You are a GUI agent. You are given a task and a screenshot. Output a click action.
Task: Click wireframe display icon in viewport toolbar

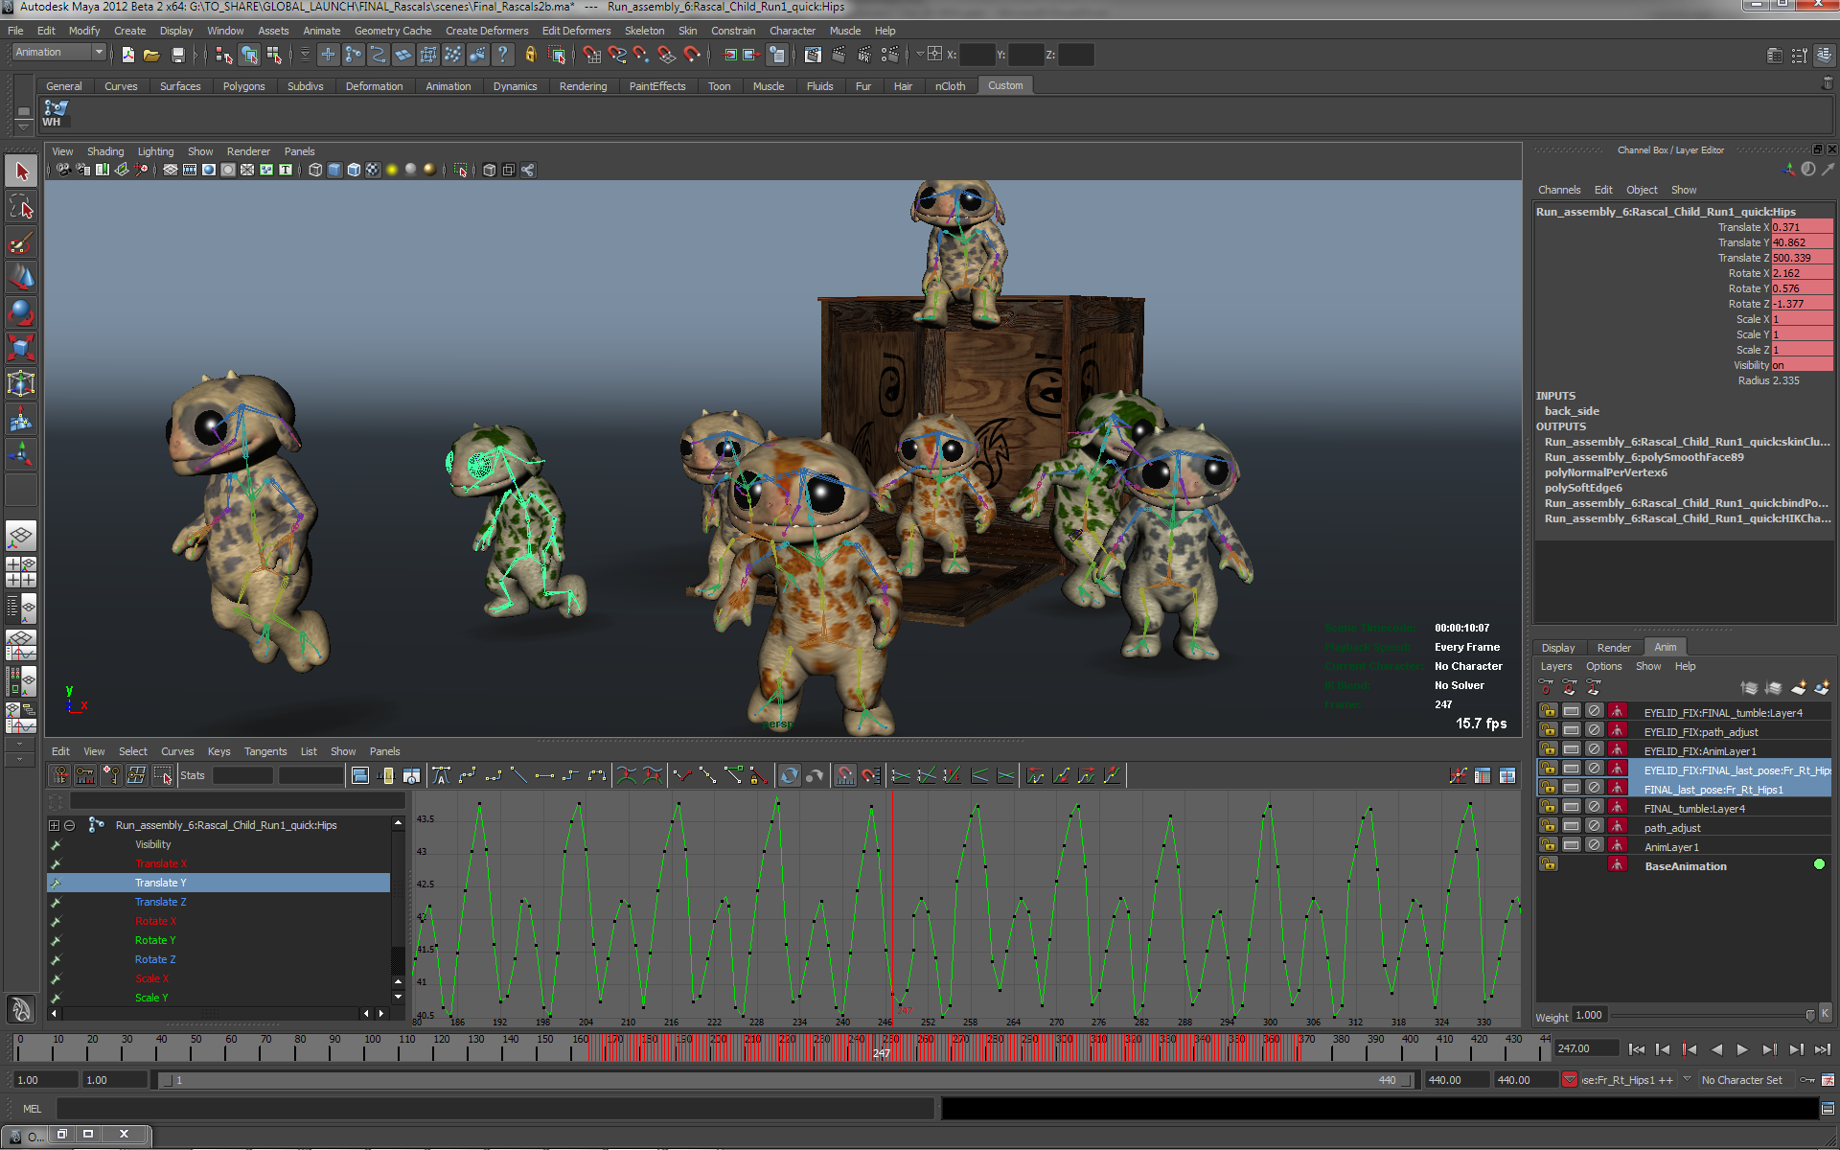tap(315, 171)
